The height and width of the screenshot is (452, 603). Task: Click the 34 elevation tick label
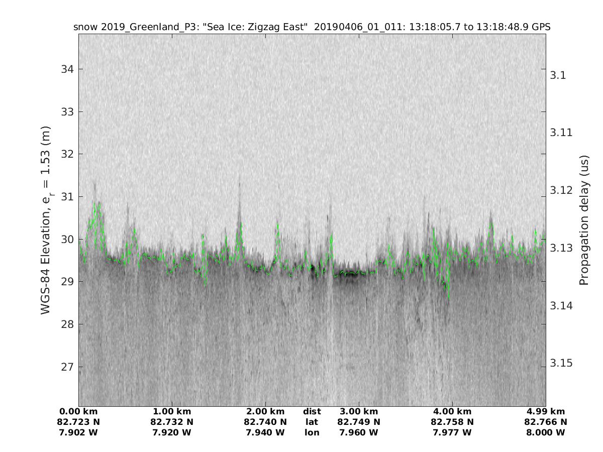click(67, 69)
